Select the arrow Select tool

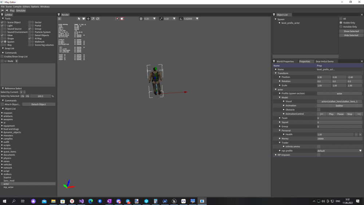tap(79, 19)
